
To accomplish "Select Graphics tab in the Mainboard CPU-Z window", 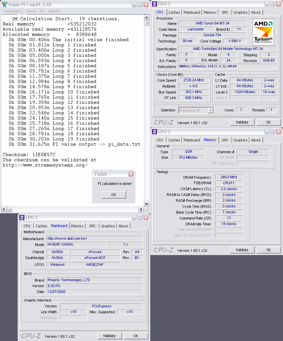I will (x=108, y=226).
